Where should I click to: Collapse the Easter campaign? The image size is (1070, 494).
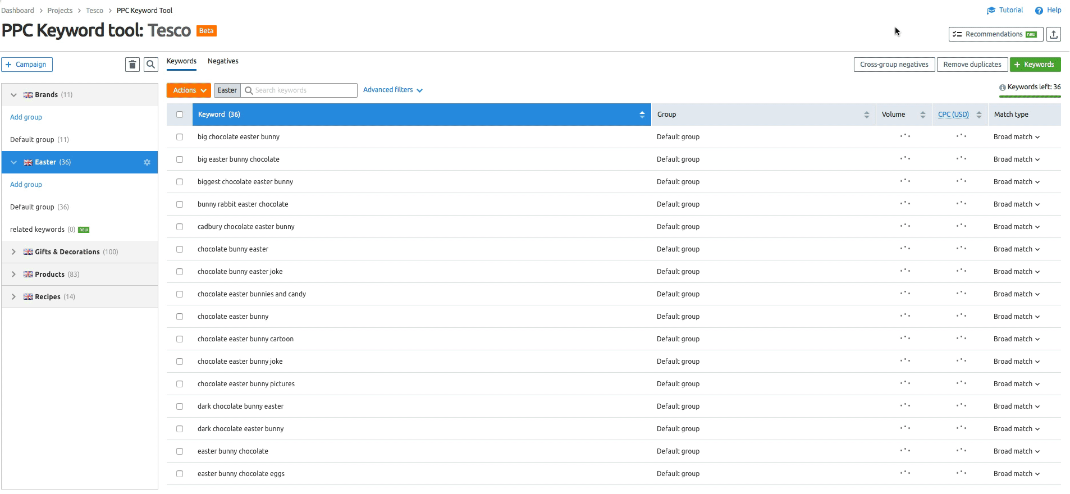[x=13, y=162]
